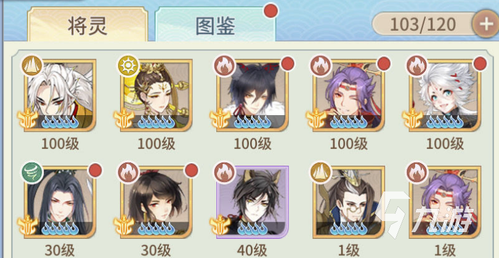499x258 pixels.
Task: Click the fire element icon on the wolf-eared hero
Action: pos(225,172)
